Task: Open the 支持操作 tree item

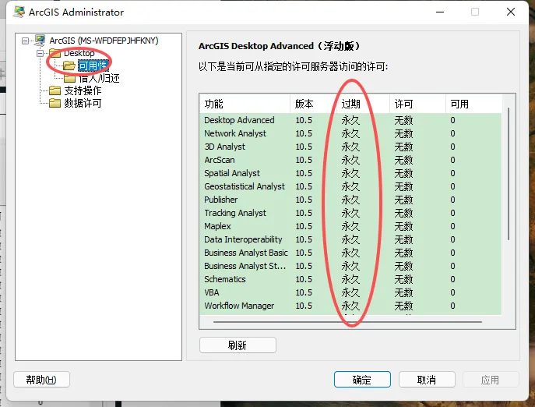Action: coord(83,90)
